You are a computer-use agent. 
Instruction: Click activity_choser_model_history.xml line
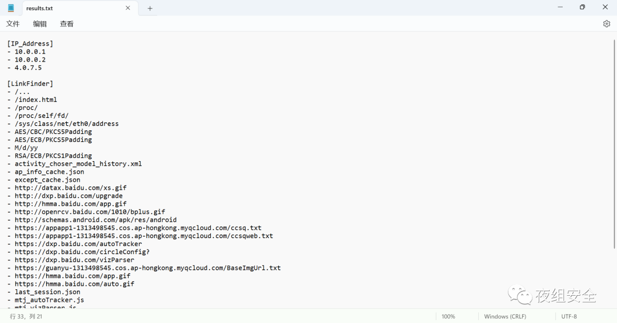pos(74,163)
